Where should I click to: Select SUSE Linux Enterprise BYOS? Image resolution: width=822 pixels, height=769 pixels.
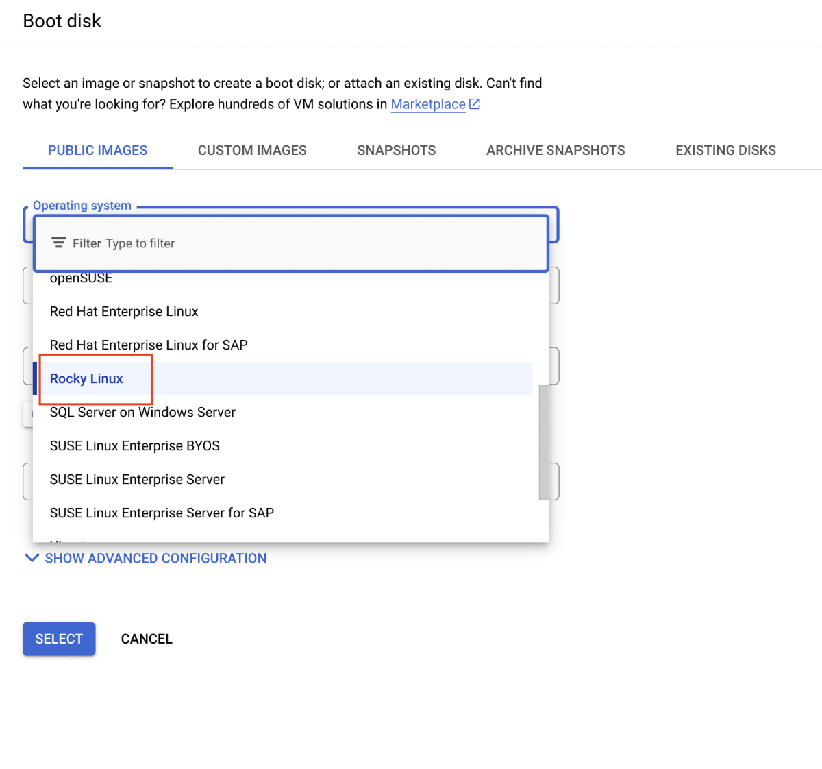[282, 446]
